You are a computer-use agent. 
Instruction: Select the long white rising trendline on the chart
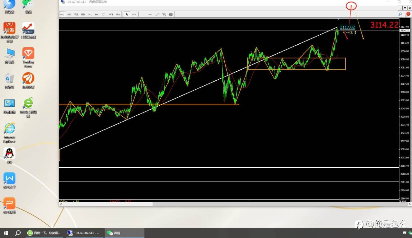pyautogui.click(x=199, y=88)
